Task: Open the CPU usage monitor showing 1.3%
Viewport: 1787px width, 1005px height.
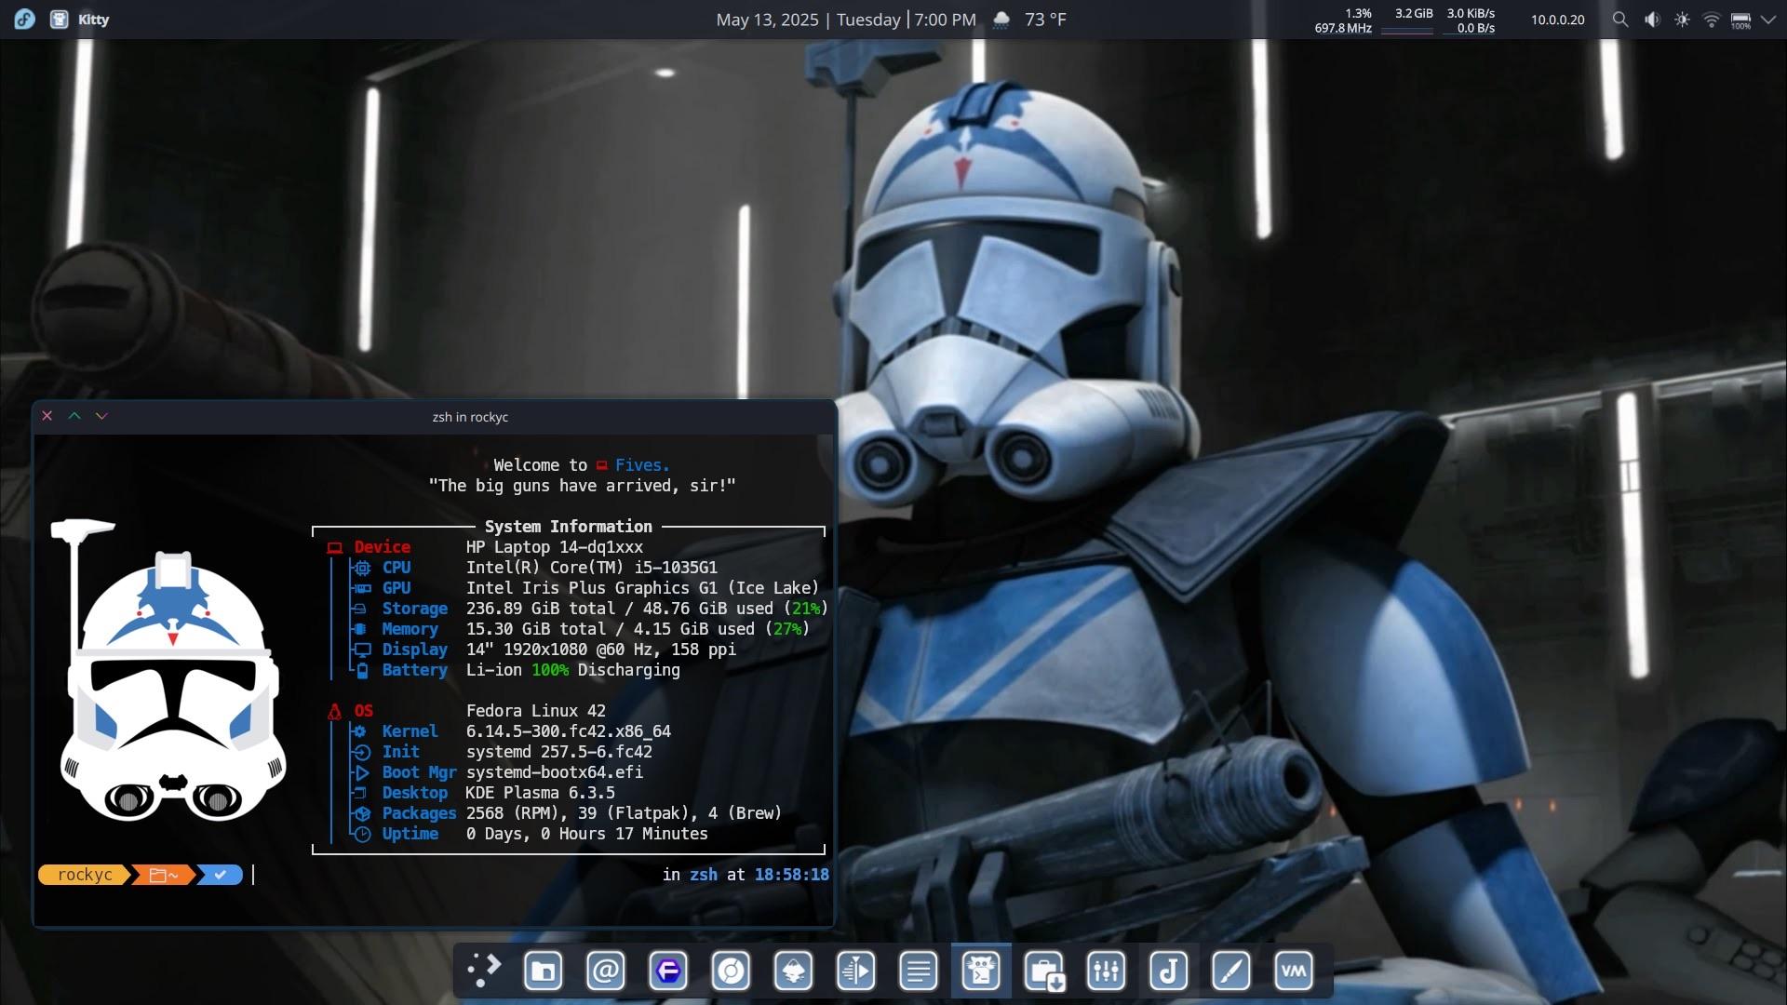Action: [x=1343, y=20]
